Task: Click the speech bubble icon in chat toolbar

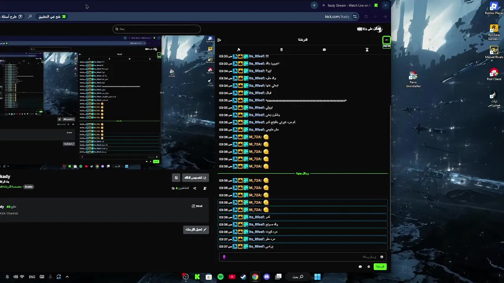Action: pos(324,50)
